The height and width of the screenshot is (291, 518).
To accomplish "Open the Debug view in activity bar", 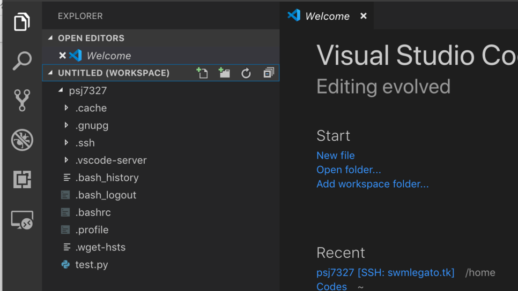I will point(22,140).
